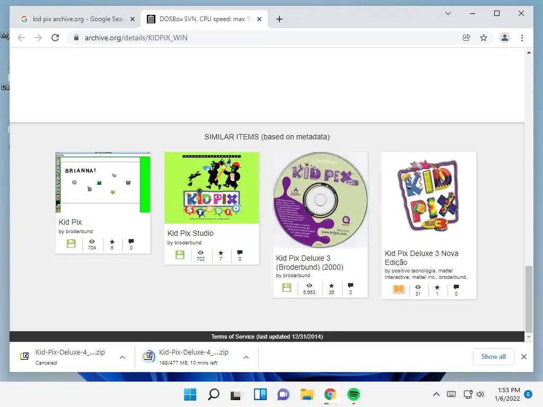Screen dimensions: 543x407
Task: Open a new tab
Action: click(x=279, y=19)
